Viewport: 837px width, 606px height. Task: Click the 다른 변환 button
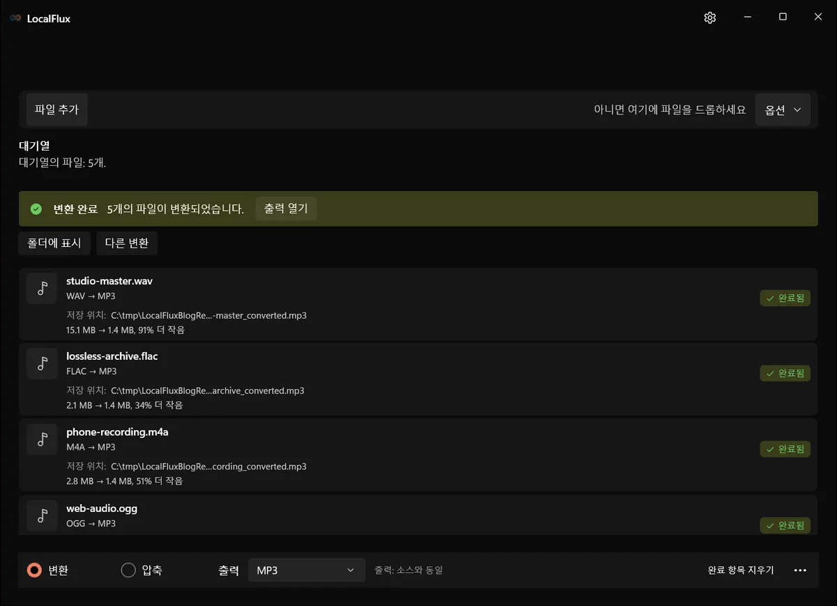[x=127, y=243]
